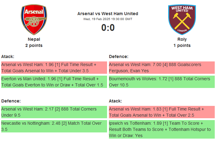Click Nepal's Defence section heading
Screen dimensions: 216x142
[11, 101]
